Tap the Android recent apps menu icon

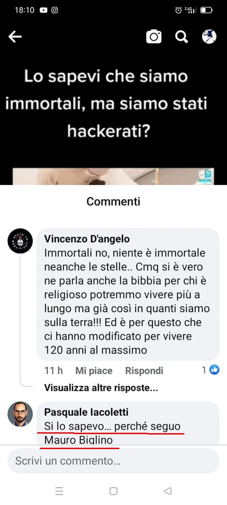(x=59, y=491)
